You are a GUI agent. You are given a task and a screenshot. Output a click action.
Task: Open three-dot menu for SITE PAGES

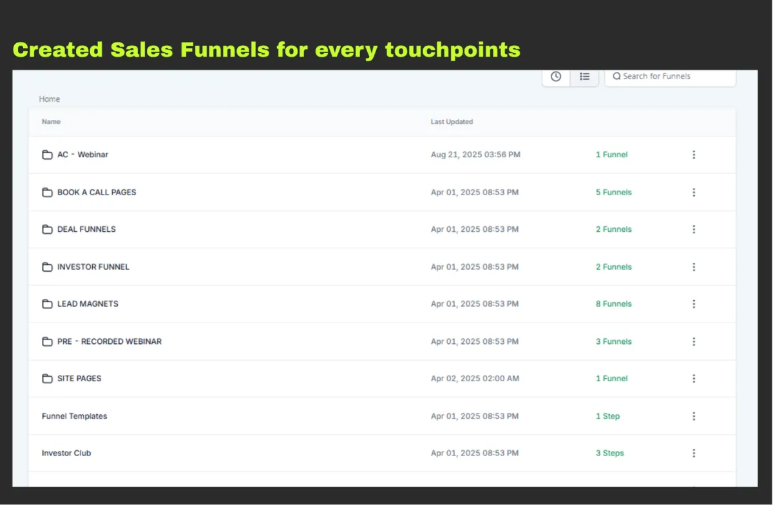pos(694,379)
